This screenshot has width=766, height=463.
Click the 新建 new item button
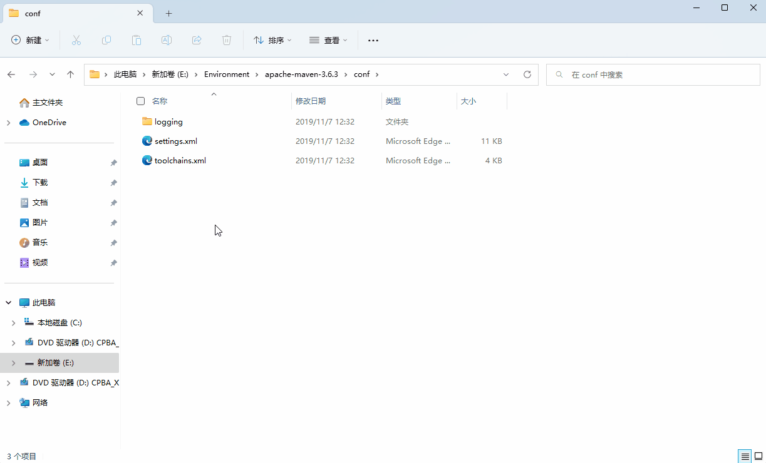(30, 40)
